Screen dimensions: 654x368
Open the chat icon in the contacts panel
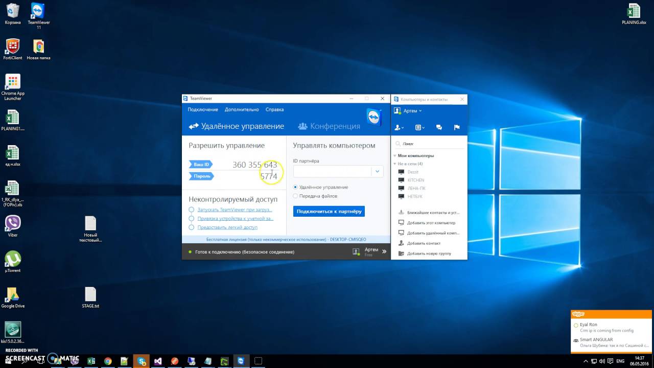(x=439, y=127)
